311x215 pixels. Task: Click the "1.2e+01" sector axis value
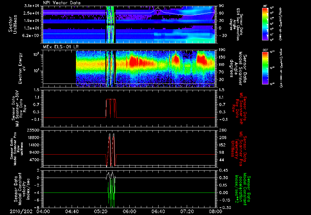pos(31,28)
